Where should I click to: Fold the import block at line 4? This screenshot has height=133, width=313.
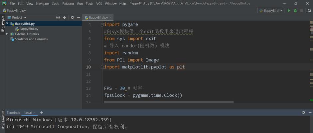[102, 25]
